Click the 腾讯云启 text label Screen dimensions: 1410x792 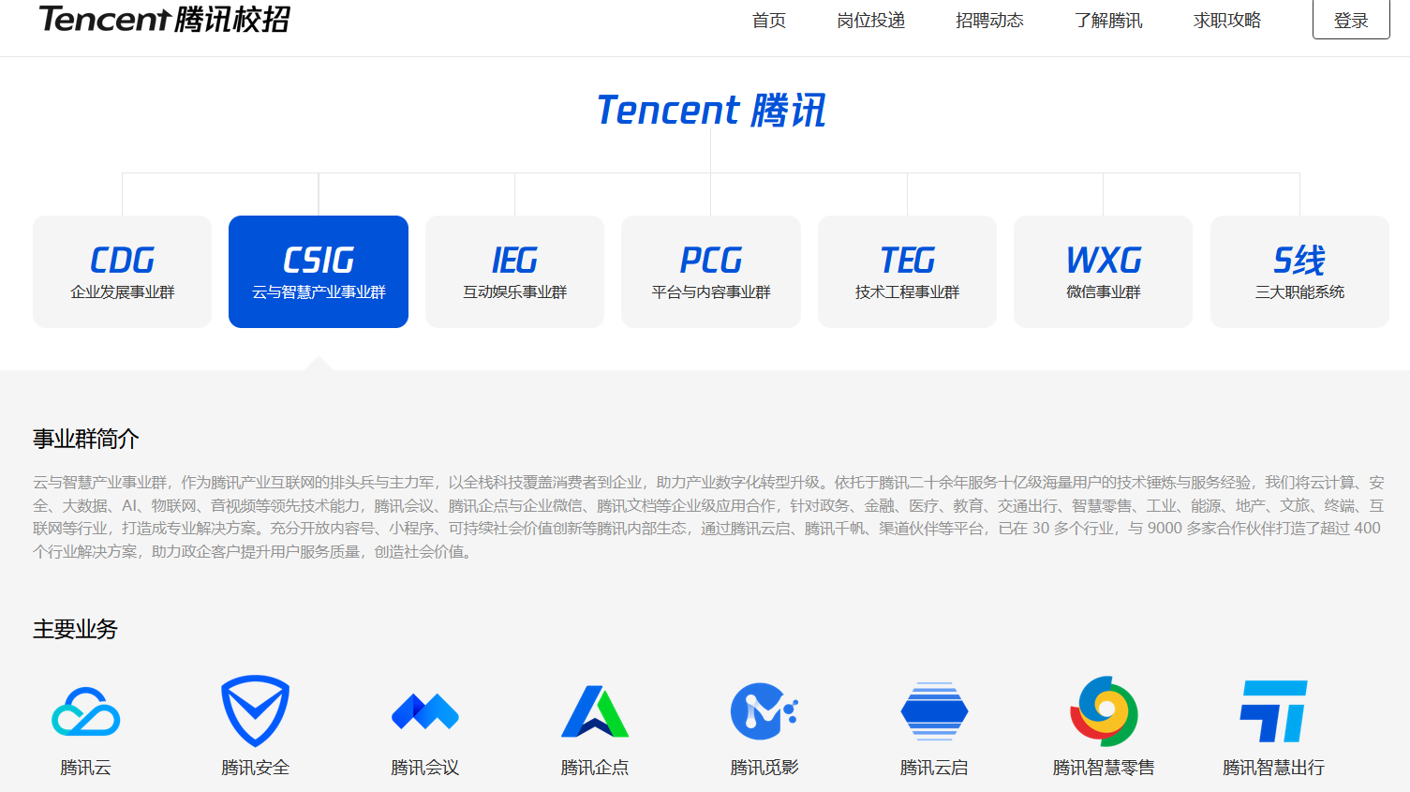click(934, 768)
